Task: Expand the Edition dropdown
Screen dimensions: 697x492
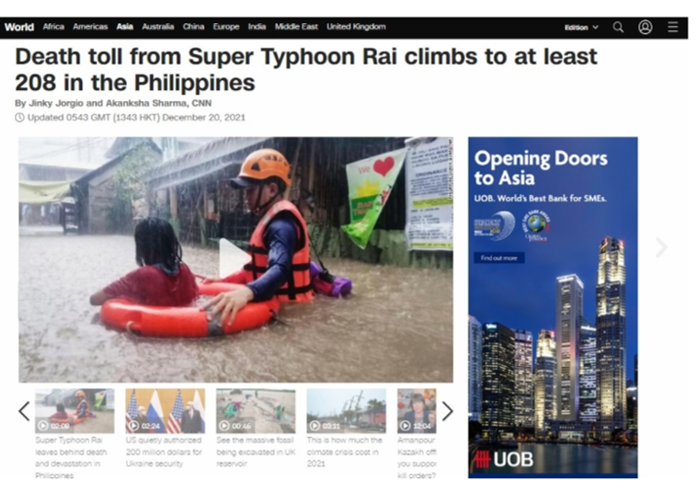Action: pyautogui.click(x=581, y=28)
